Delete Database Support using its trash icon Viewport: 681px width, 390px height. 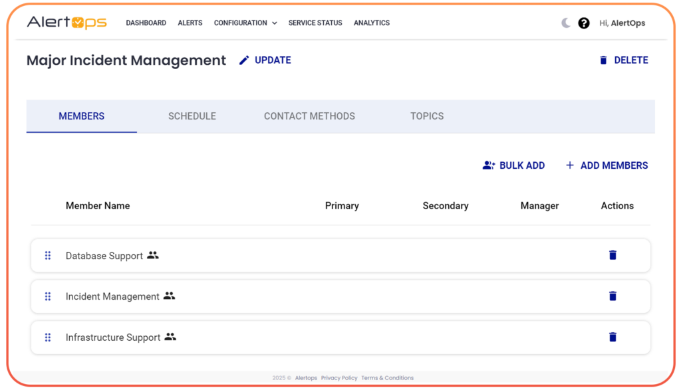click(x=613, y=255)
